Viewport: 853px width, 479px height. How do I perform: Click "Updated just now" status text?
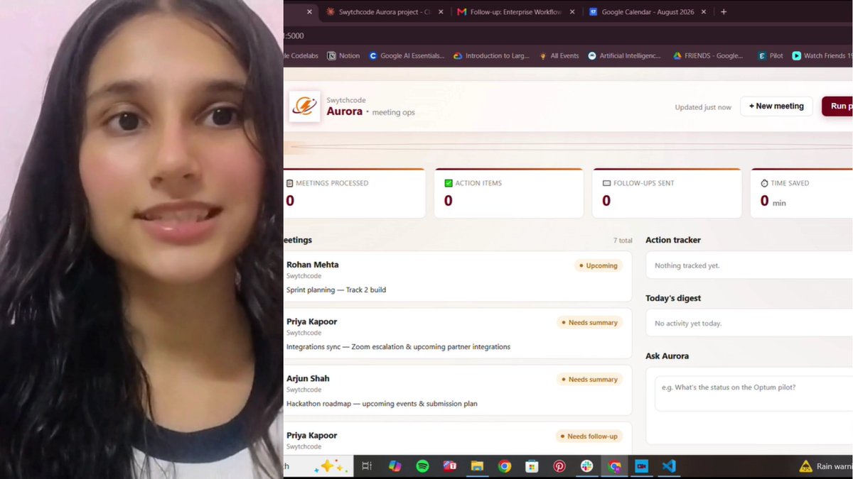pyautogui.click(x=703, y=107)
